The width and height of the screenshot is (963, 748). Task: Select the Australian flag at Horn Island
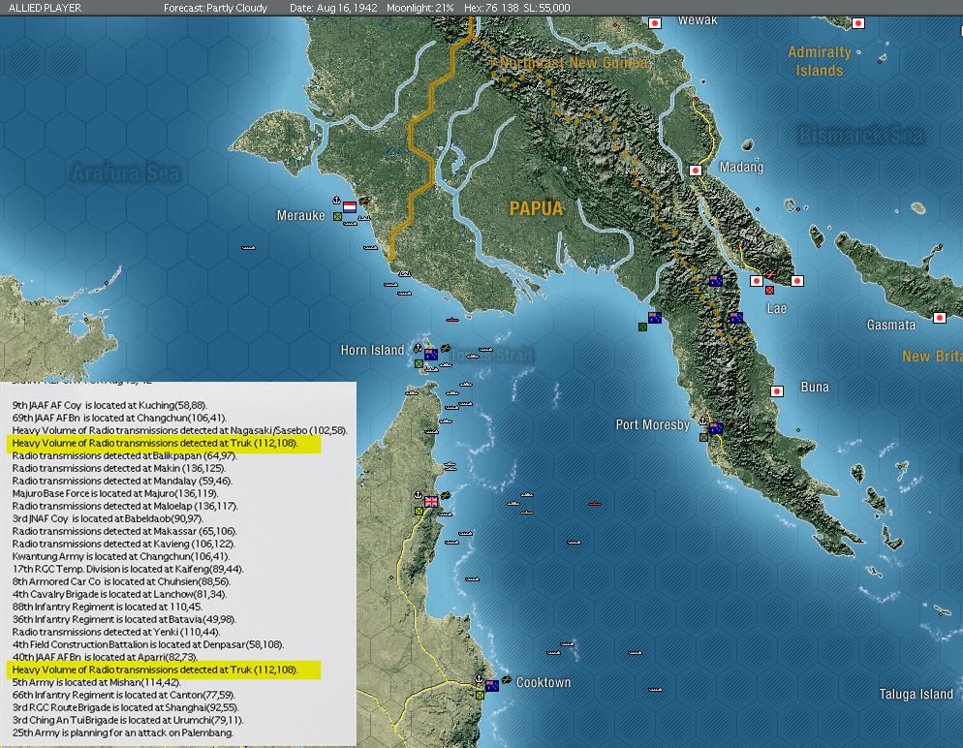pos(431,355)
